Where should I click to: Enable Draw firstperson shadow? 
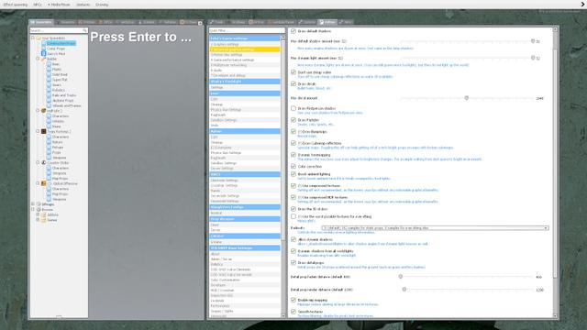[293, 108]
